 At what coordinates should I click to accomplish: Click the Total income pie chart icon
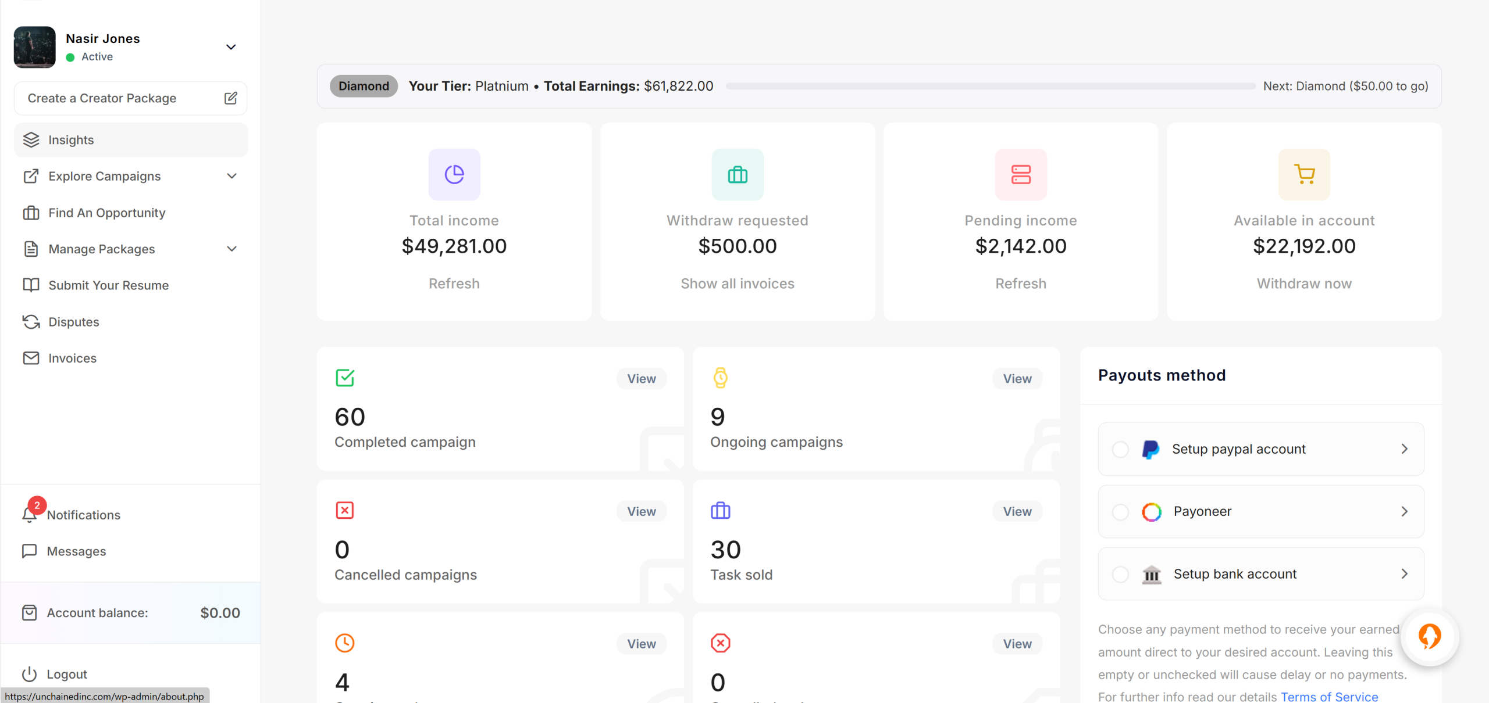(454, 174)
